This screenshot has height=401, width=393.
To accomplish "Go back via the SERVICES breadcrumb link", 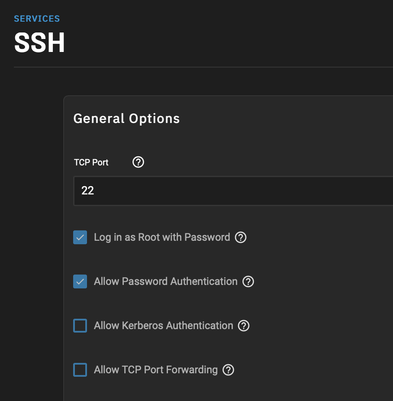I will [37, 19].
